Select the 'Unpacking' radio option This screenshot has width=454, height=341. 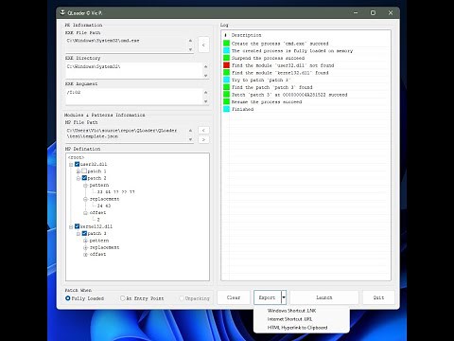click(182, 298)
